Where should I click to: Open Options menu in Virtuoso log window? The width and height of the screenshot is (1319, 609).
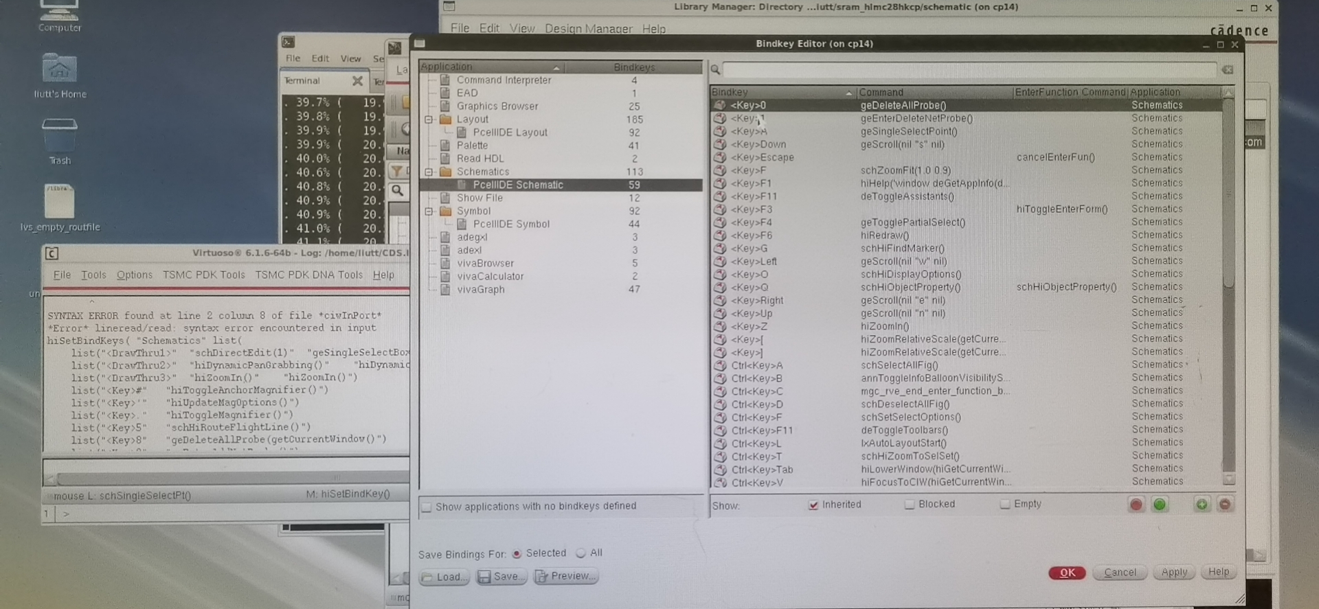[135, 275]
